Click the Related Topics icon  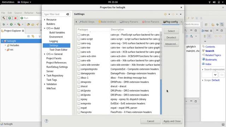(x=203, y=55)
